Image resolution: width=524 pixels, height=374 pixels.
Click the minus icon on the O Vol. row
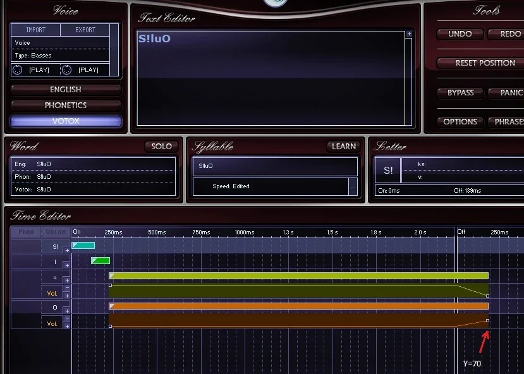coord(67,318)
